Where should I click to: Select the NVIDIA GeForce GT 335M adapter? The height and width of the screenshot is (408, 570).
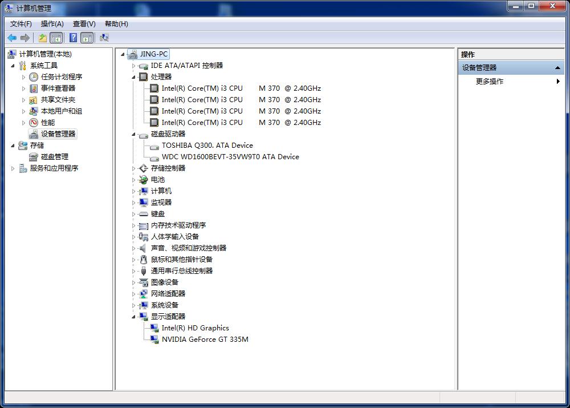(205, 340)
